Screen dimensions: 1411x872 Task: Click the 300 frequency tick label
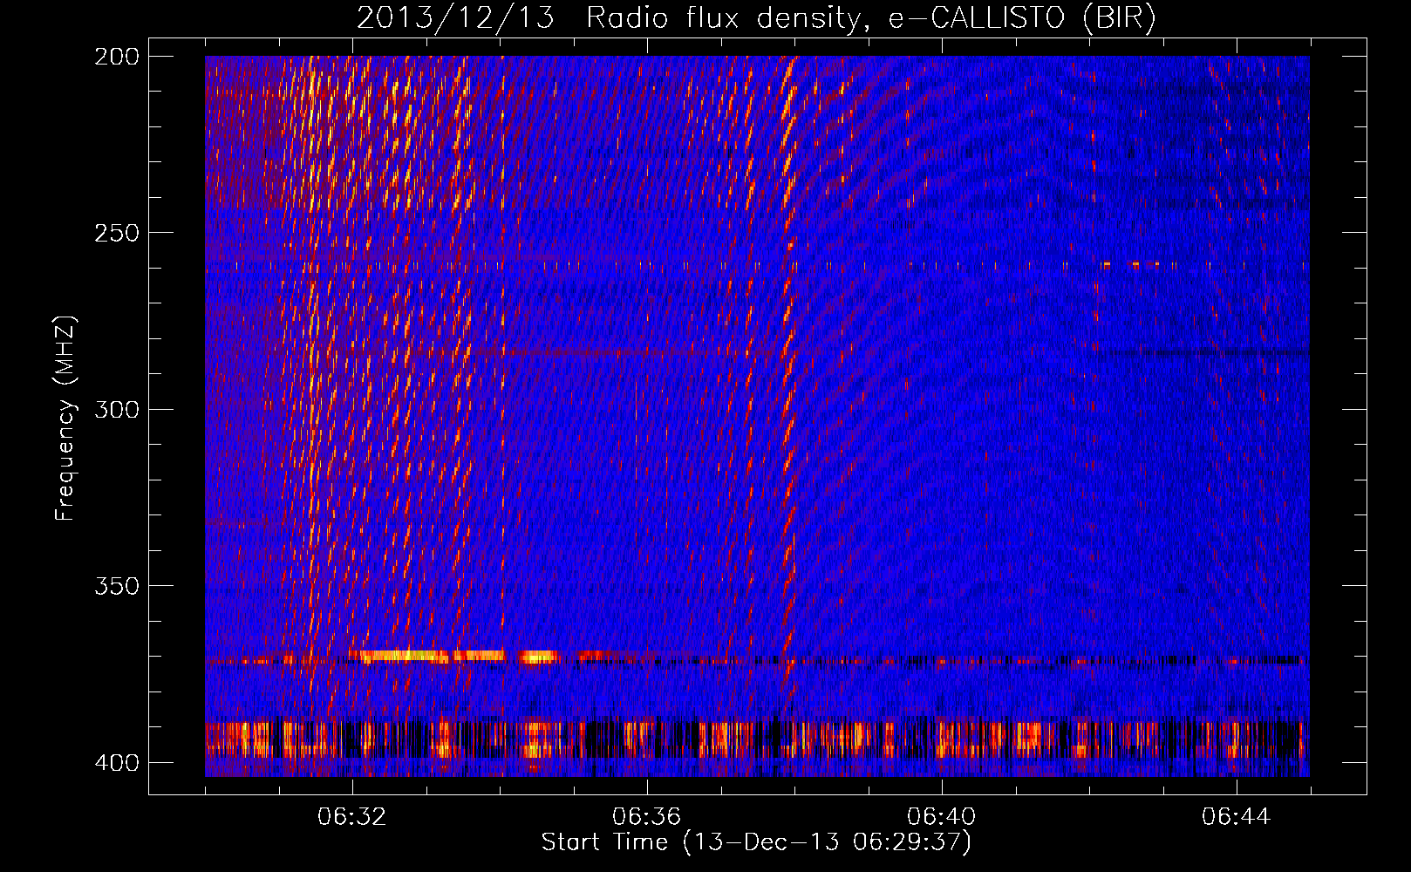coord(116,409)
